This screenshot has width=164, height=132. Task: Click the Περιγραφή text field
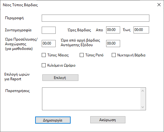[x=96, y=18]
